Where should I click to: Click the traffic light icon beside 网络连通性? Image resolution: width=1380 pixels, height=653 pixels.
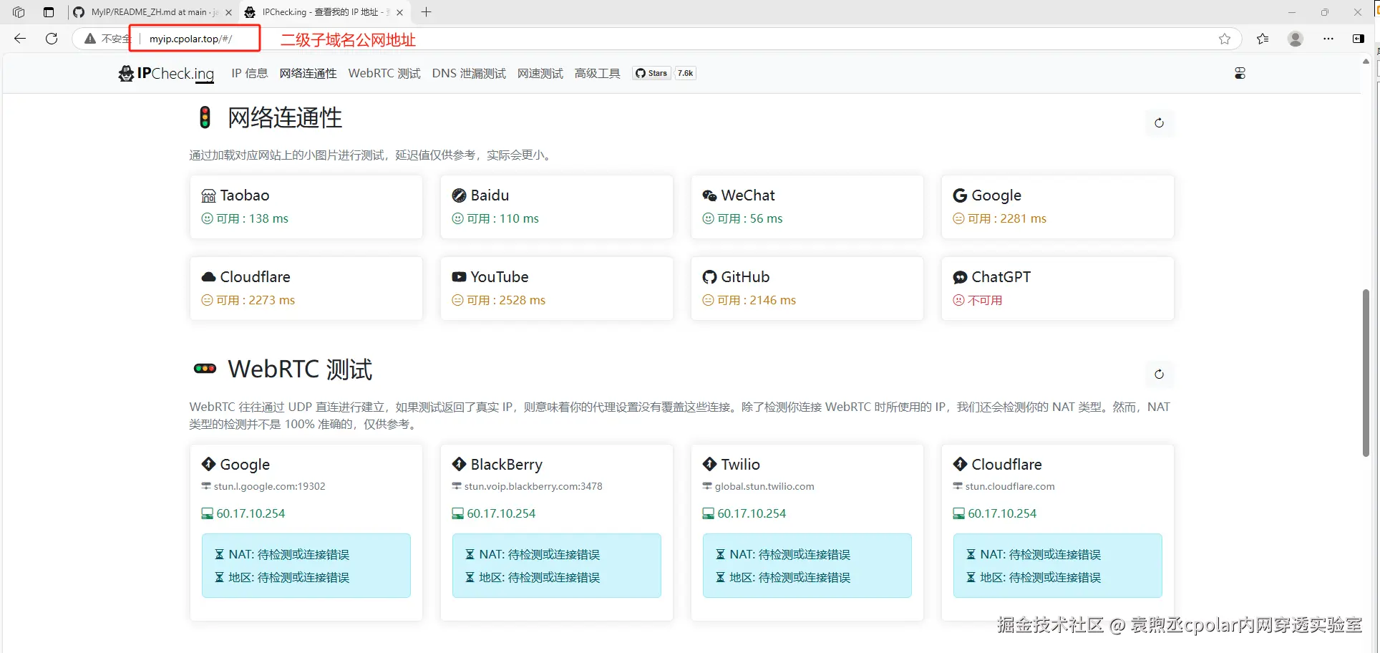(205, 117)
